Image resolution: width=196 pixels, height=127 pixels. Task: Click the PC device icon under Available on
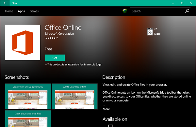click(111, 126)
